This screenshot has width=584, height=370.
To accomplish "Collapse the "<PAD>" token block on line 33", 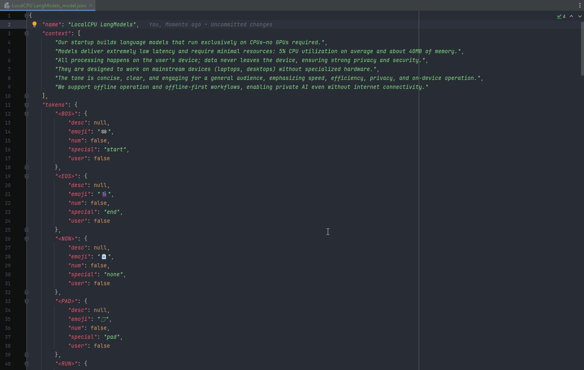I will 26,301.
